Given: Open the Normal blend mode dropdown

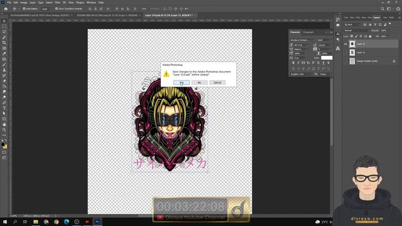Looking at the screenshot, I should 356,31.
